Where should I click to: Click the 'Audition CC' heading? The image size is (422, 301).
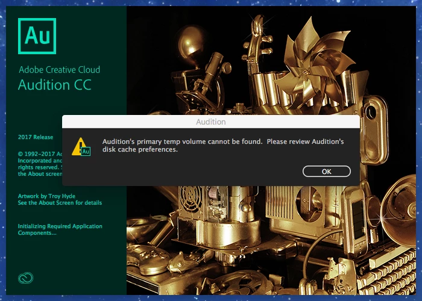[55, 85]
